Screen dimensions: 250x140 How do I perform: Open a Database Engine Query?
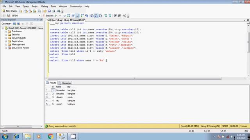[21, 11]
